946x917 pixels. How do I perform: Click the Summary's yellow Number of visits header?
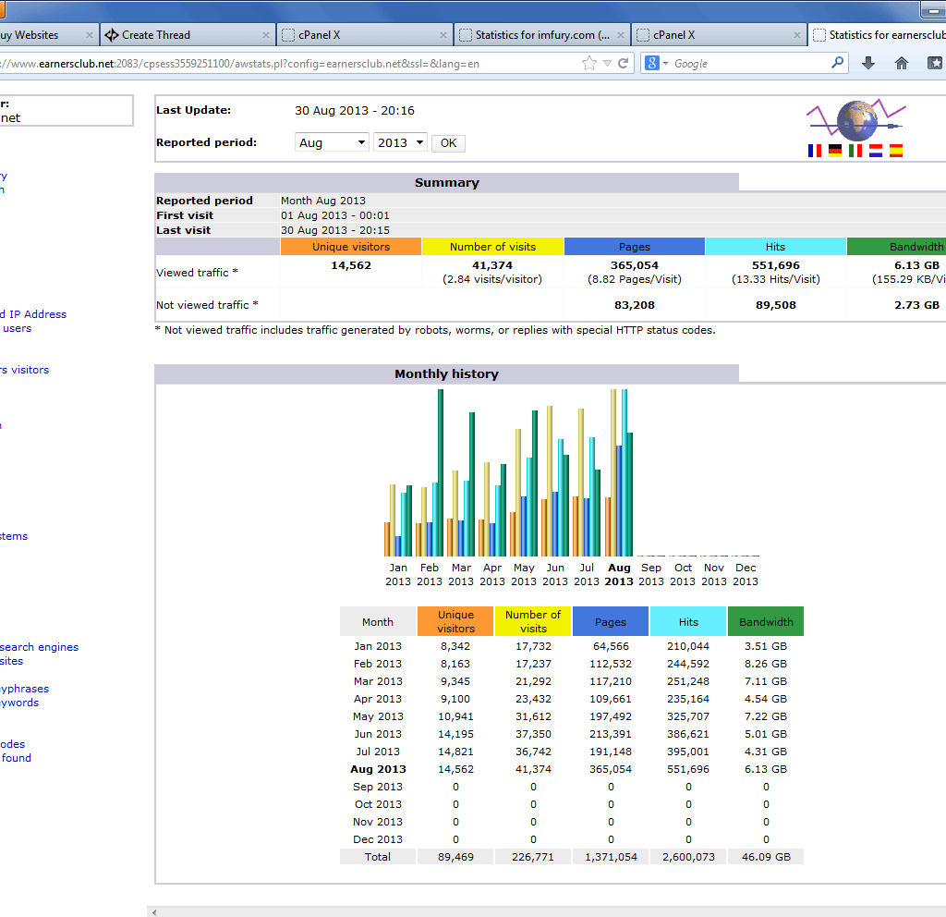pos(493,246)
